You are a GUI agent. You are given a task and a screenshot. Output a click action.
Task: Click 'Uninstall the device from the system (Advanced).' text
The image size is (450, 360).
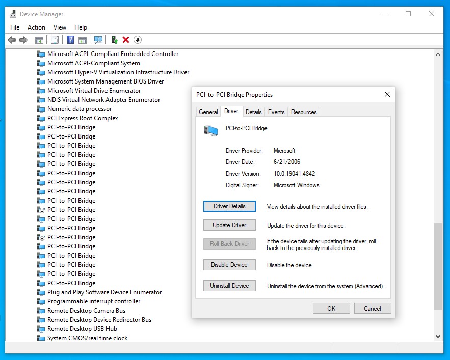[x=326, y=286]
